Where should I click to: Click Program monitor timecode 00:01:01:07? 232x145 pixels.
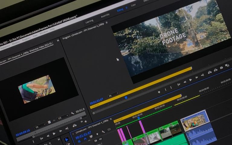[x=96, y=101]
